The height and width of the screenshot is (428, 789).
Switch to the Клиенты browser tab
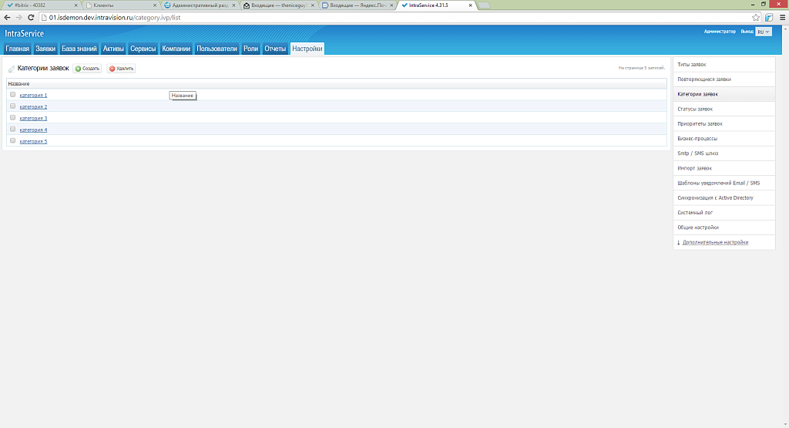click(121, 5)
